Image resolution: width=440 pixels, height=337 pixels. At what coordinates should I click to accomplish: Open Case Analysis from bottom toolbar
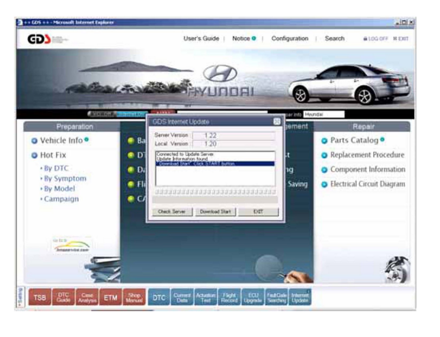[87, 297]
